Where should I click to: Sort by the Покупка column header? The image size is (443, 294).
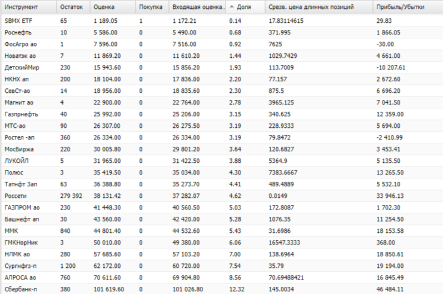[151, 7]
